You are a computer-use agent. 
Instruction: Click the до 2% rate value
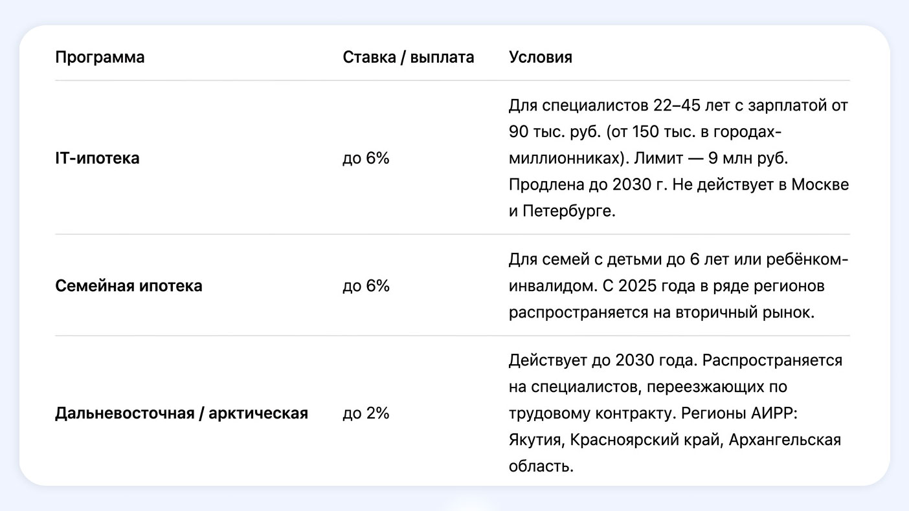(366, 413)
